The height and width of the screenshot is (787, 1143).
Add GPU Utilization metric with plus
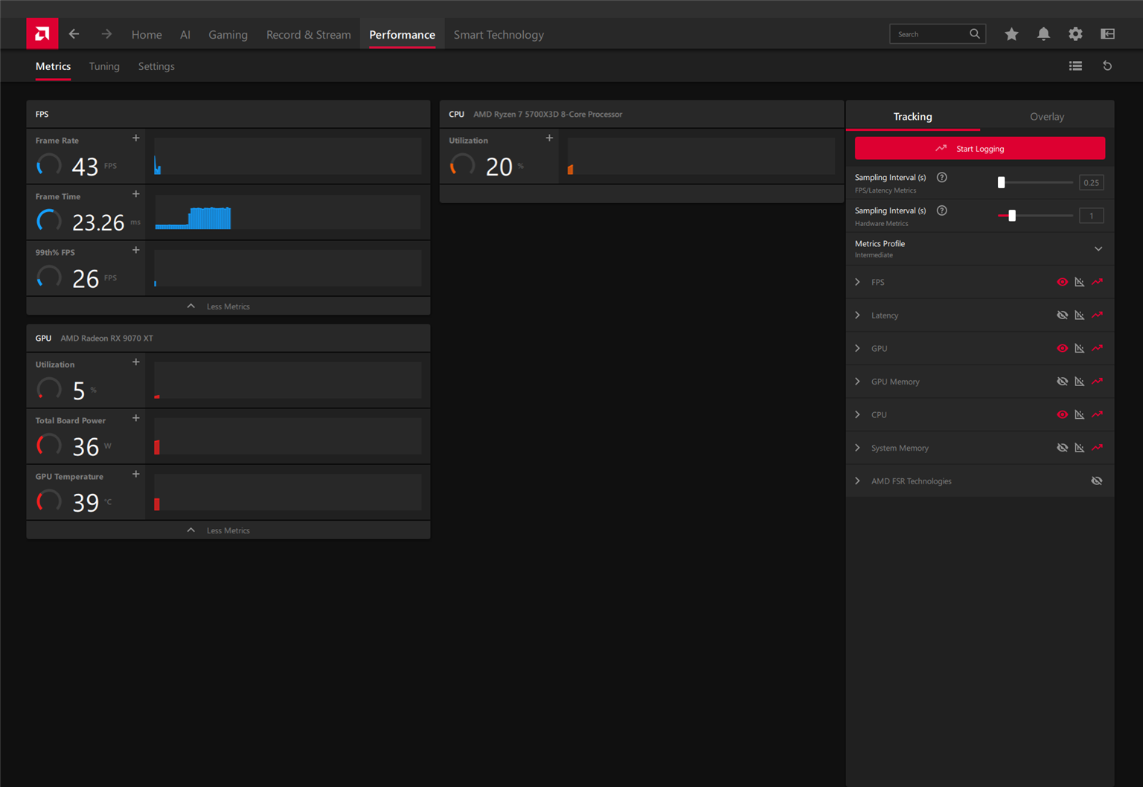[x=135, y=362]
